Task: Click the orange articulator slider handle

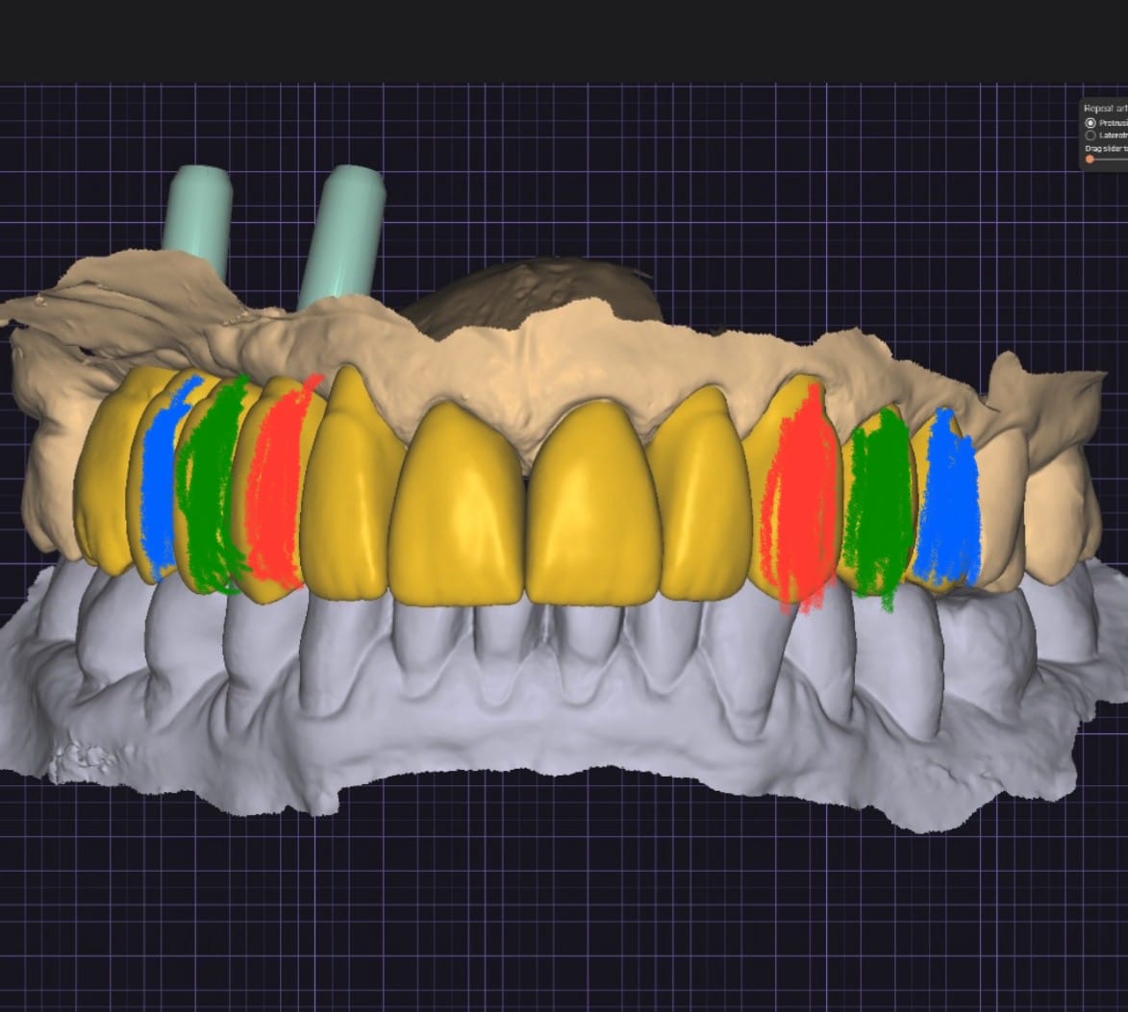Action: point(1090,159)
